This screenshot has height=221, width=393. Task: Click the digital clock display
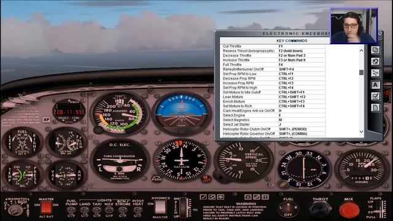tap(69, 112)
